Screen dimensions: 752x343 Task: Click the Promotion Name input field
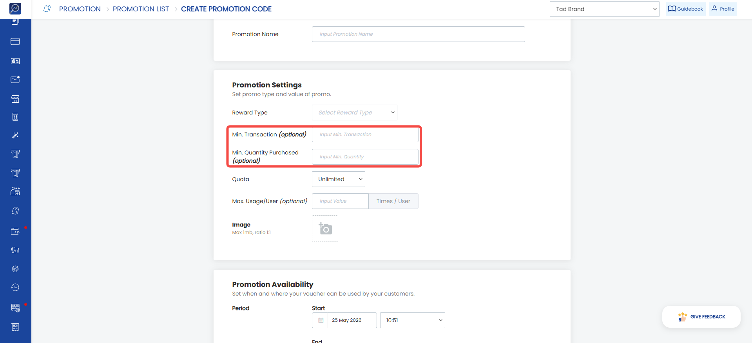pyautogui.click(x=419, y=34)
